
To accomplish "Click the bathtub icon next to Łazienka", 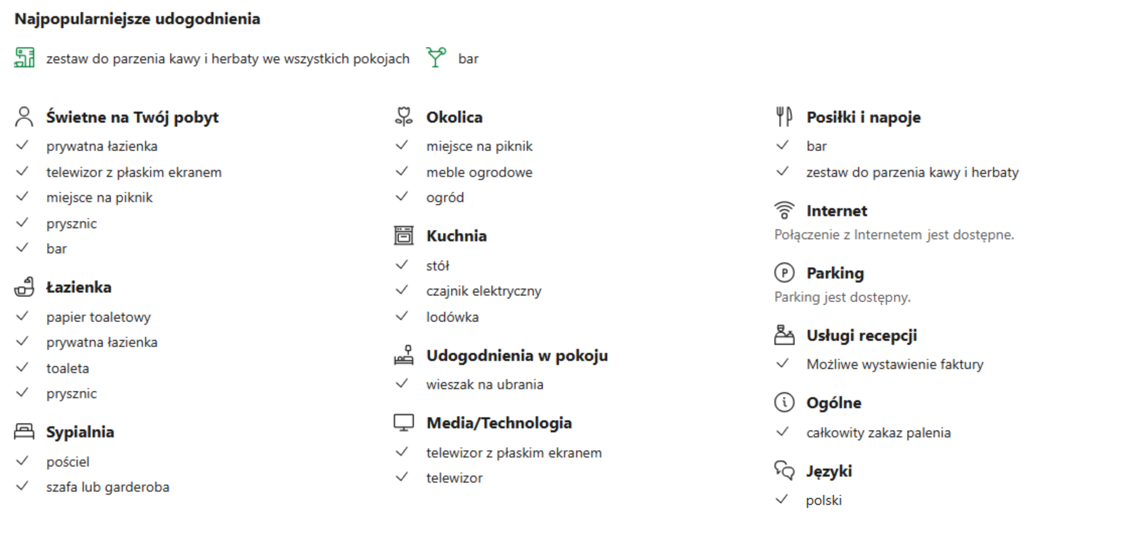I will [x=24, y=287].
